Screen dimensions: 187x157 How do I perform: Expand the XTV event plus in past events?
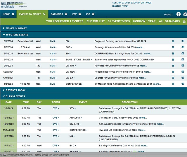(75, 108)
